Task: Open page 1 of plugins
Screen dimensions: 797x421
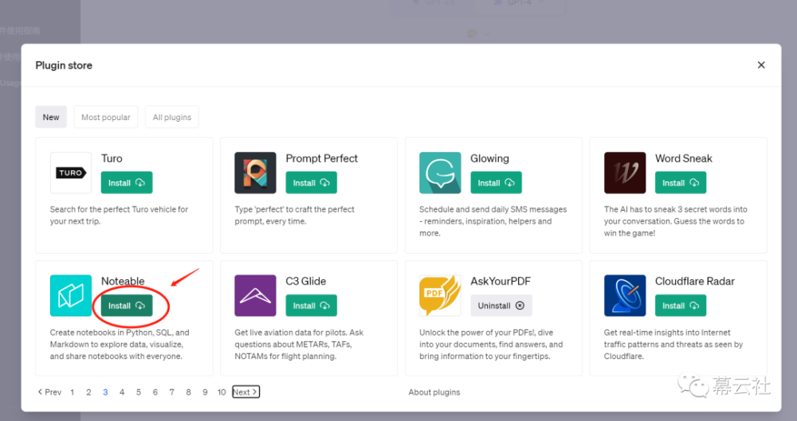Action: [73, 392]
